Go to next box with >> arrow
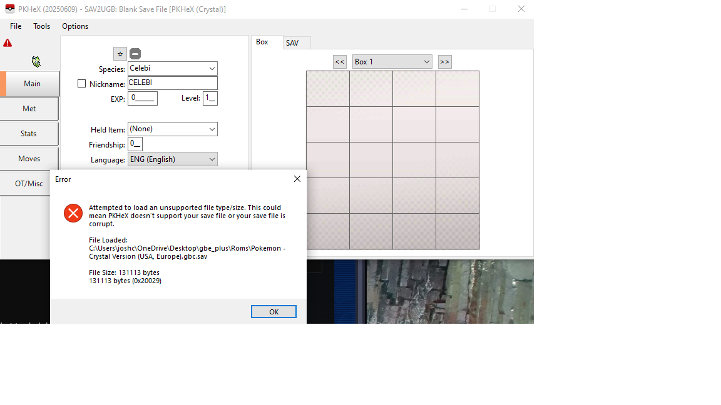The height and width of the screenshot is (405, 721). tap(445, 62)
